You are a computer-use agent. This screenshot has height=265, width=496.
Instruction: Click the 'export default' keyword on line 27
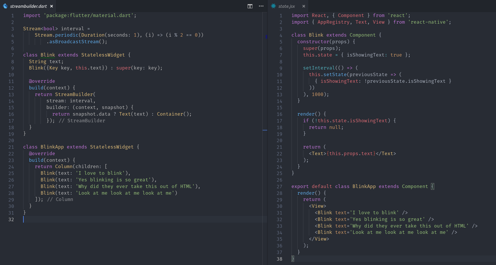coord(311,186)
